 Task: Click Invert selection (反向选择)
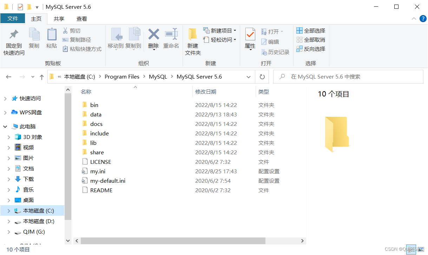311,49
